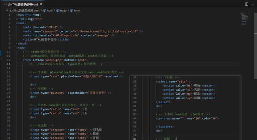
Task: Click the option line 廊坊
Action: (188, 85)
